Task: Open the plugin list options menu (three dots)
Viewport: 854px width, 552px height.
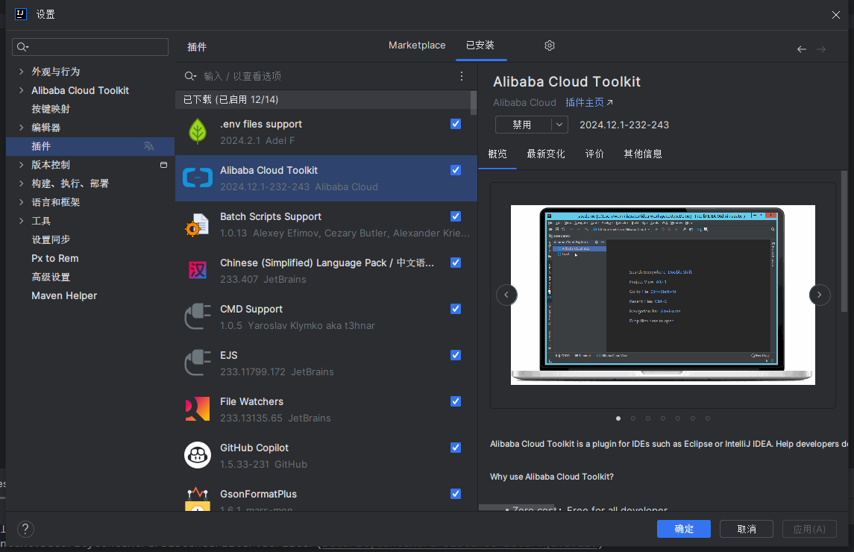Action: click(462, 76)
